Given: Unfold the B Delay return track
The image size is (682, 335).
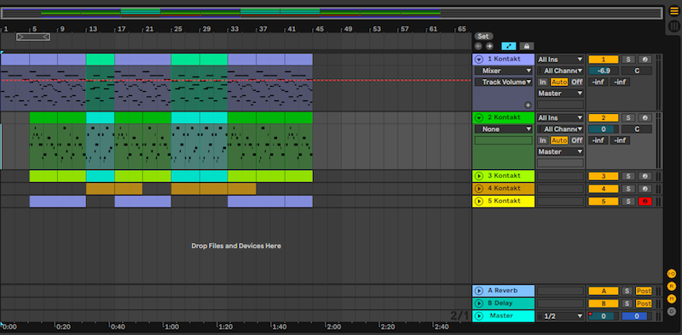Looking at the screenshot, I should (479, 304).
